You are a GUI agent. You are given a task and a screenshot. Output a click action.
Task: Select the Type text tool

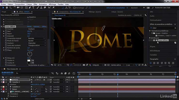[33, 8]
